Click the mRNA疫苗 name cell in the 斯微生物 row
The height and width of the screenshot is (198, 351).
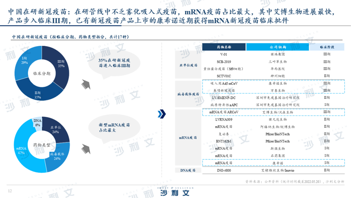(223, 149)
